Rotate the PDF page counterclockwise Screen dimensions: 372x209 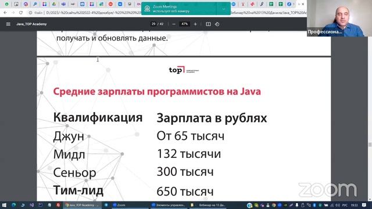point(217,24)
